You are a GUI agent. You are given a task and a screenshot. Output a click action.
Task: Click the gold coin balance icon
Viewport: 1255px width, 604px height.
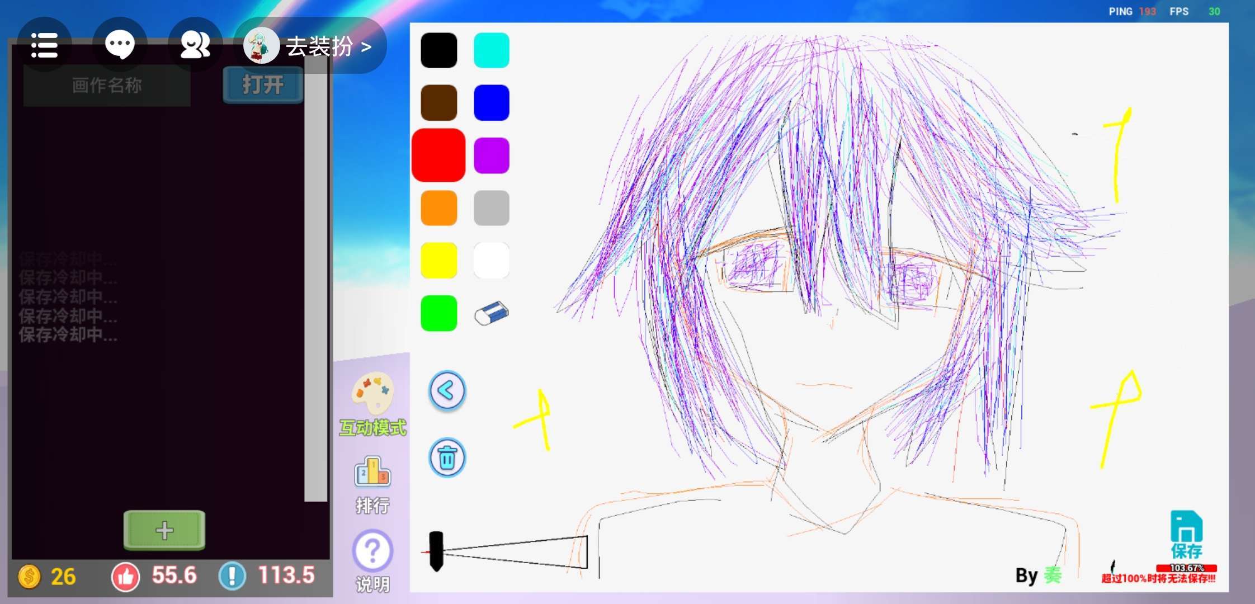pos(29,577)
